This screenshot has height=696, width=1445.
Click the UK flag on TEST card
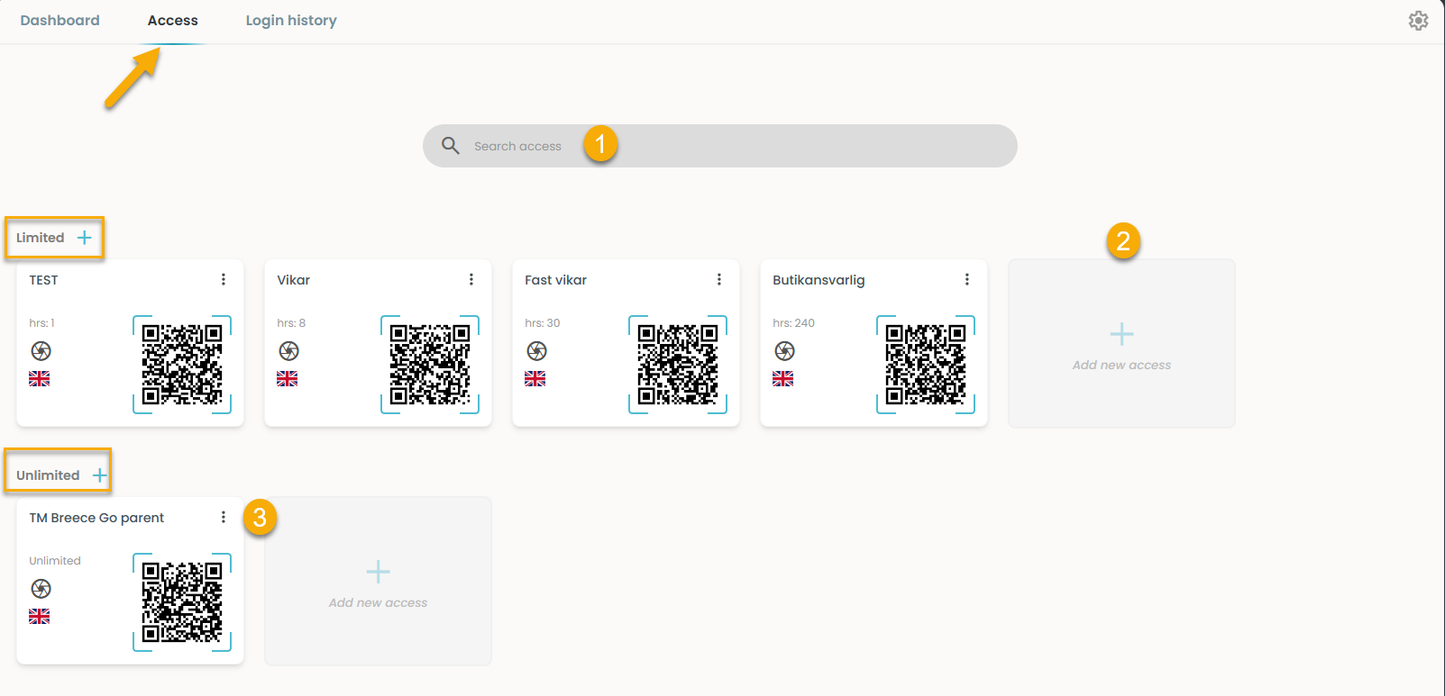(40, 379)
